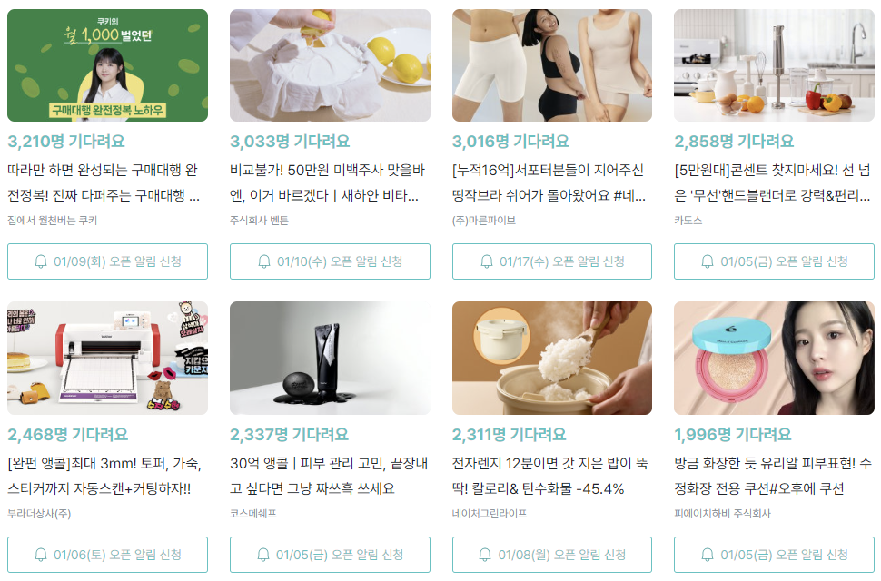Click bell icon on 01/08(월) alert button
Image resolution: width=881 pixels, height=581 pixels.
[485, 555]
